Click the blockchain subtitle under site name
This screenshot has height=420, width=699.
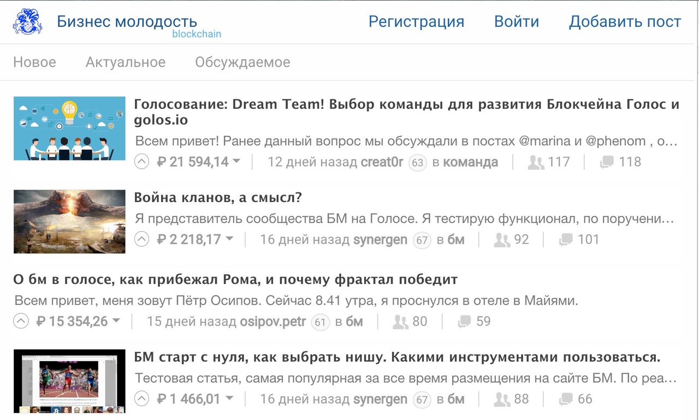197,34
